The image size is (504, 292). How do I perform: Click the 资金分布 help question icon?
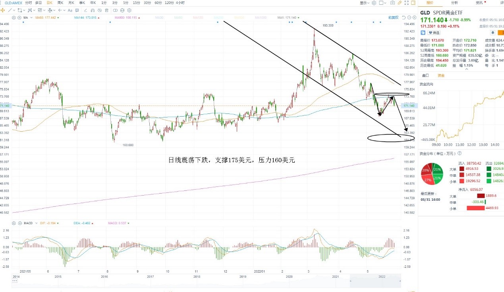[460, 153]
